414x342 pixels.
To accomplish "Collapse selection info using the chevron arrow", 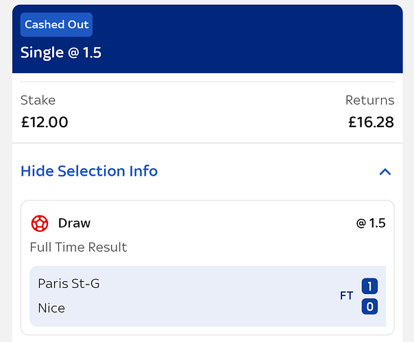I will (385, 172).
